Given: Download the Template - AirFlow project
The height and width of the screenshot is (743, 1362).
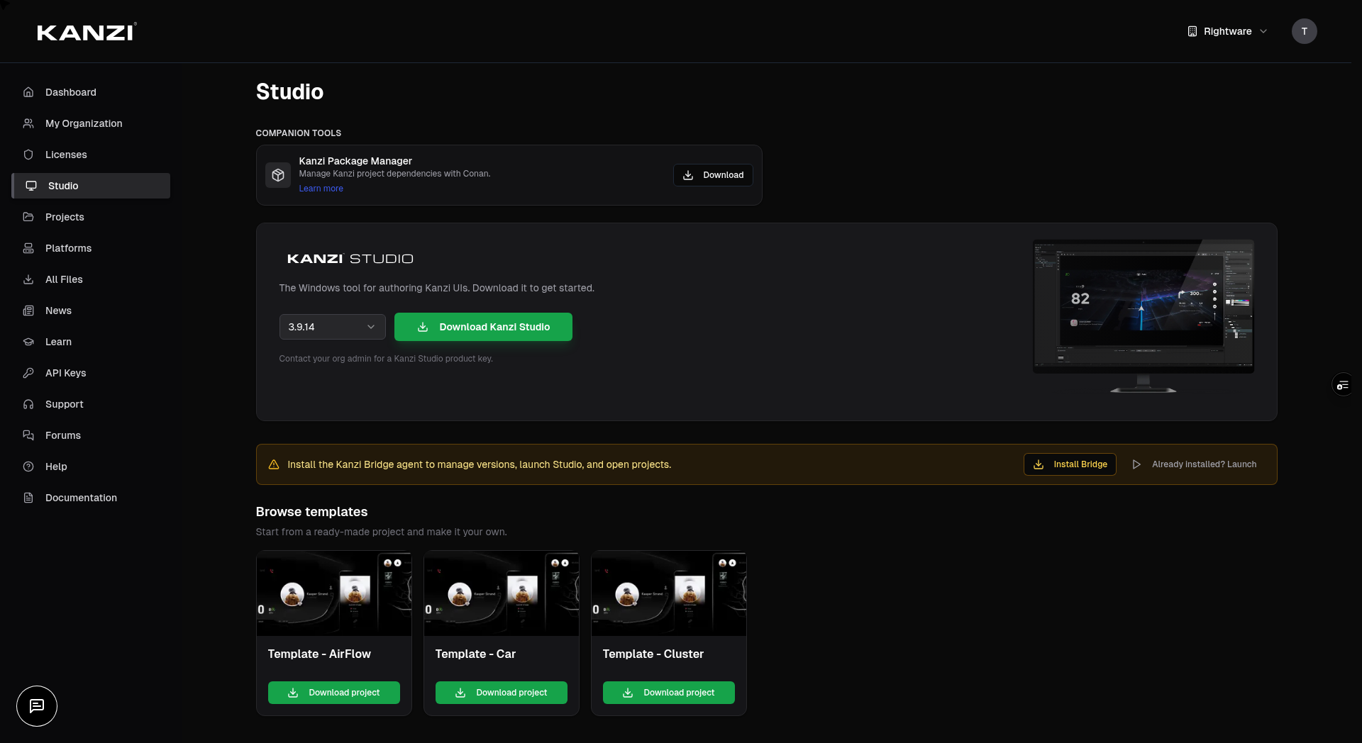Looking at the screenshot, I should point(334,693).
